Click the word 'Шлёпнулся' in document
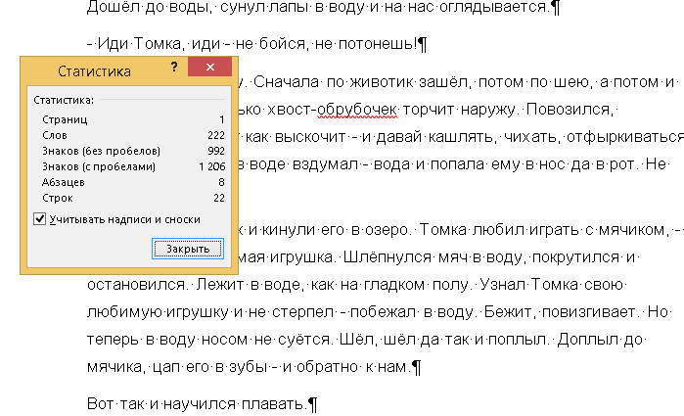 (x=387, y=257)
